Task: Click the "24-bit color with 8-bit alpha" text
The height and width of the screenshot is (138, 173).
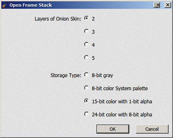Action: pos(122,115)
